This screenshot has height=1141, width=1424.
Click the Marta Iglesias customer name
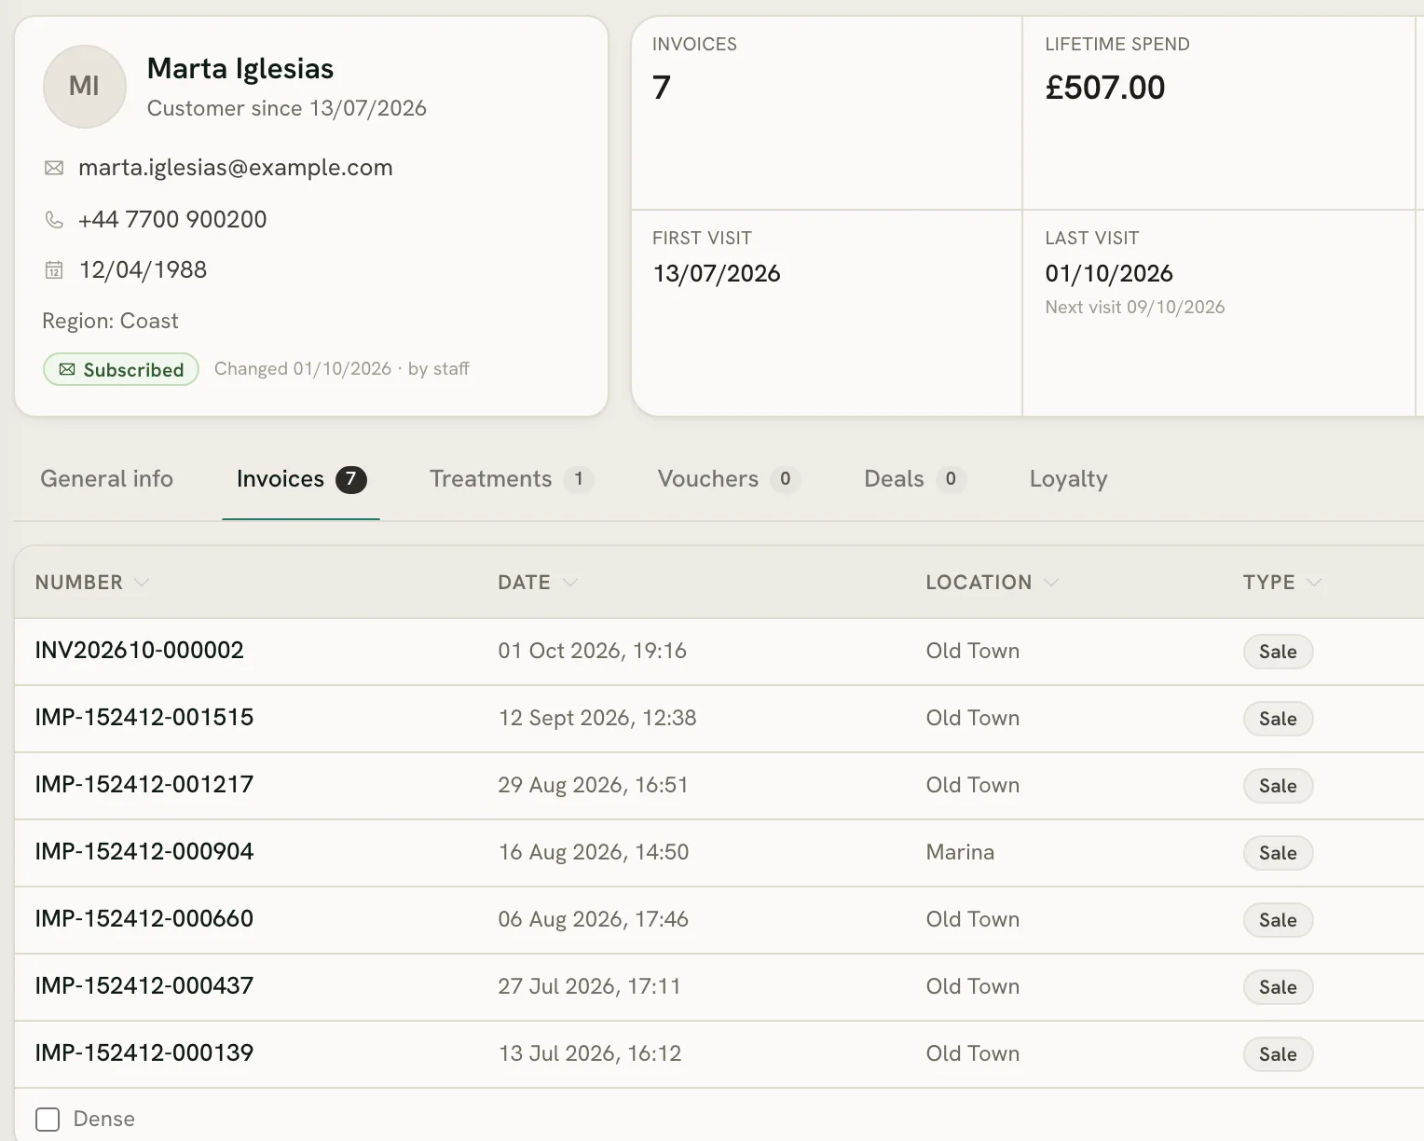(240, 69)
